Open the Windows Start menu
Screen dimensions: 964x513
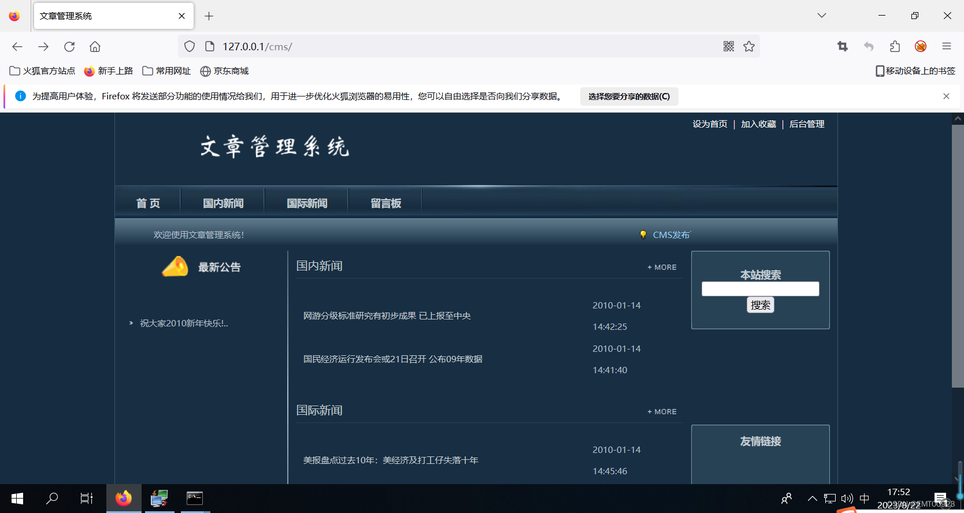[x=17, y=499]
